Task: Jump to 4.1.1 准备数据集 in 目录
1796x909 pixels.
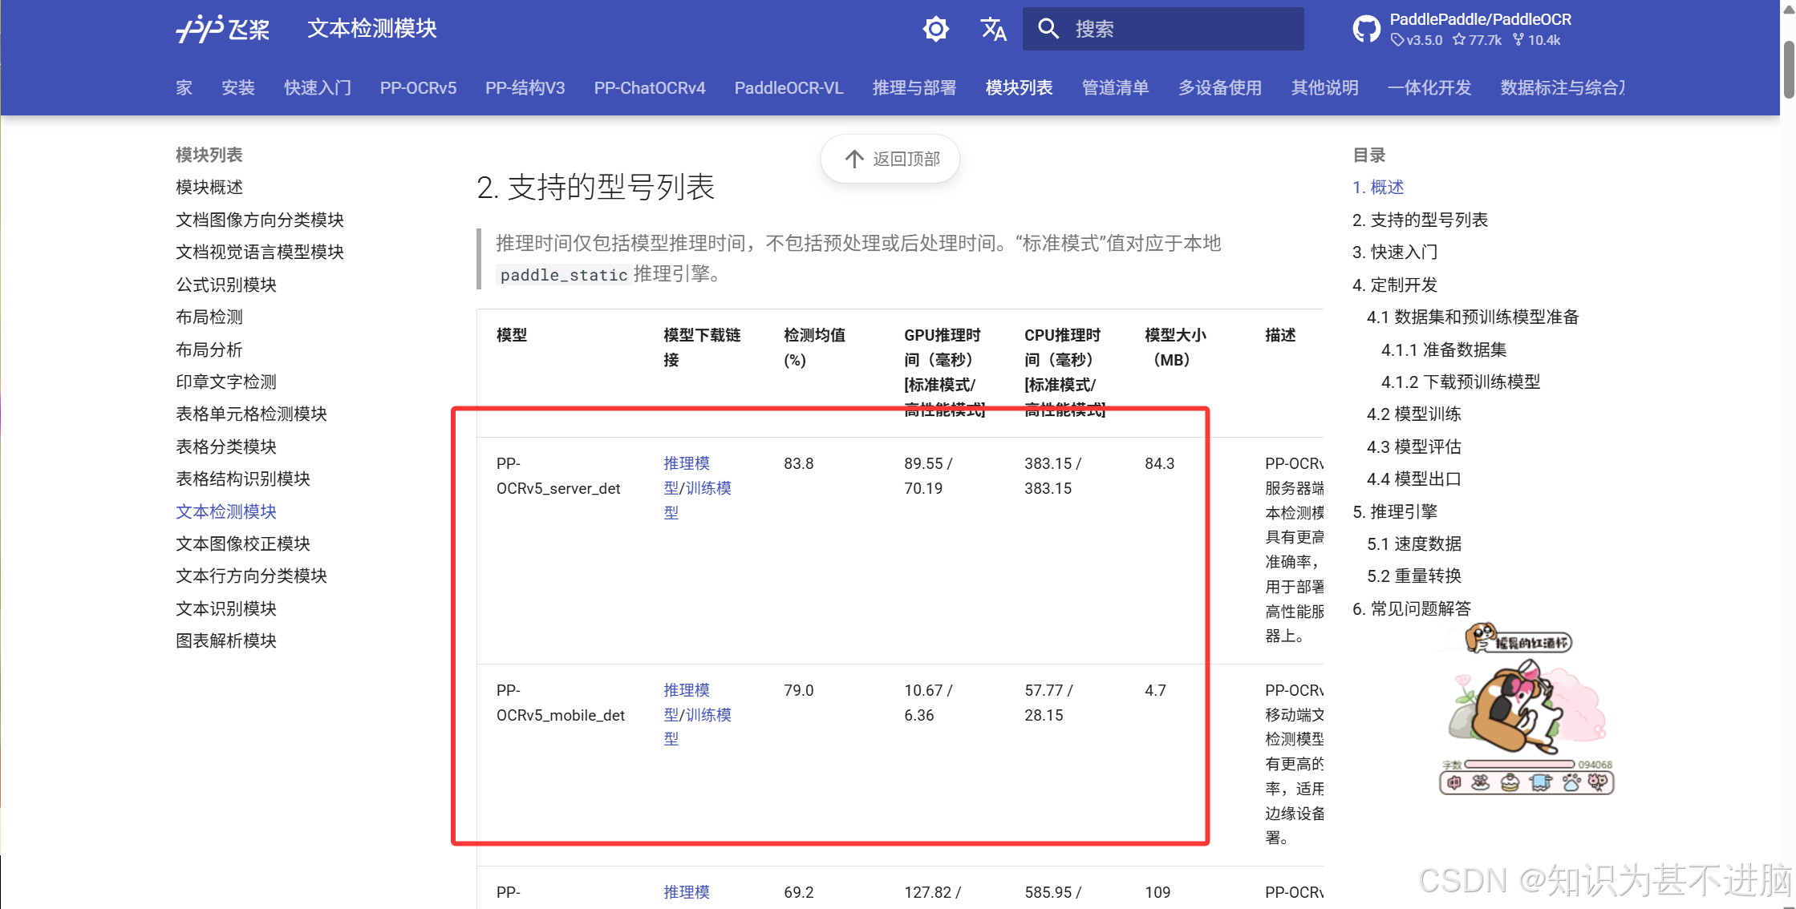Action: tap(1444, 349)
